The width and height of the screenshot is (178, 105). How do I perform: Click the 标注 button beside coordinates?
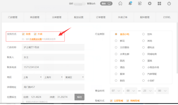(x=79, y=97)
